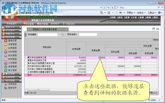The image size is (165, 103).
Task: Open the 项目编码 dropdown arrow
Action: (59, 35)
